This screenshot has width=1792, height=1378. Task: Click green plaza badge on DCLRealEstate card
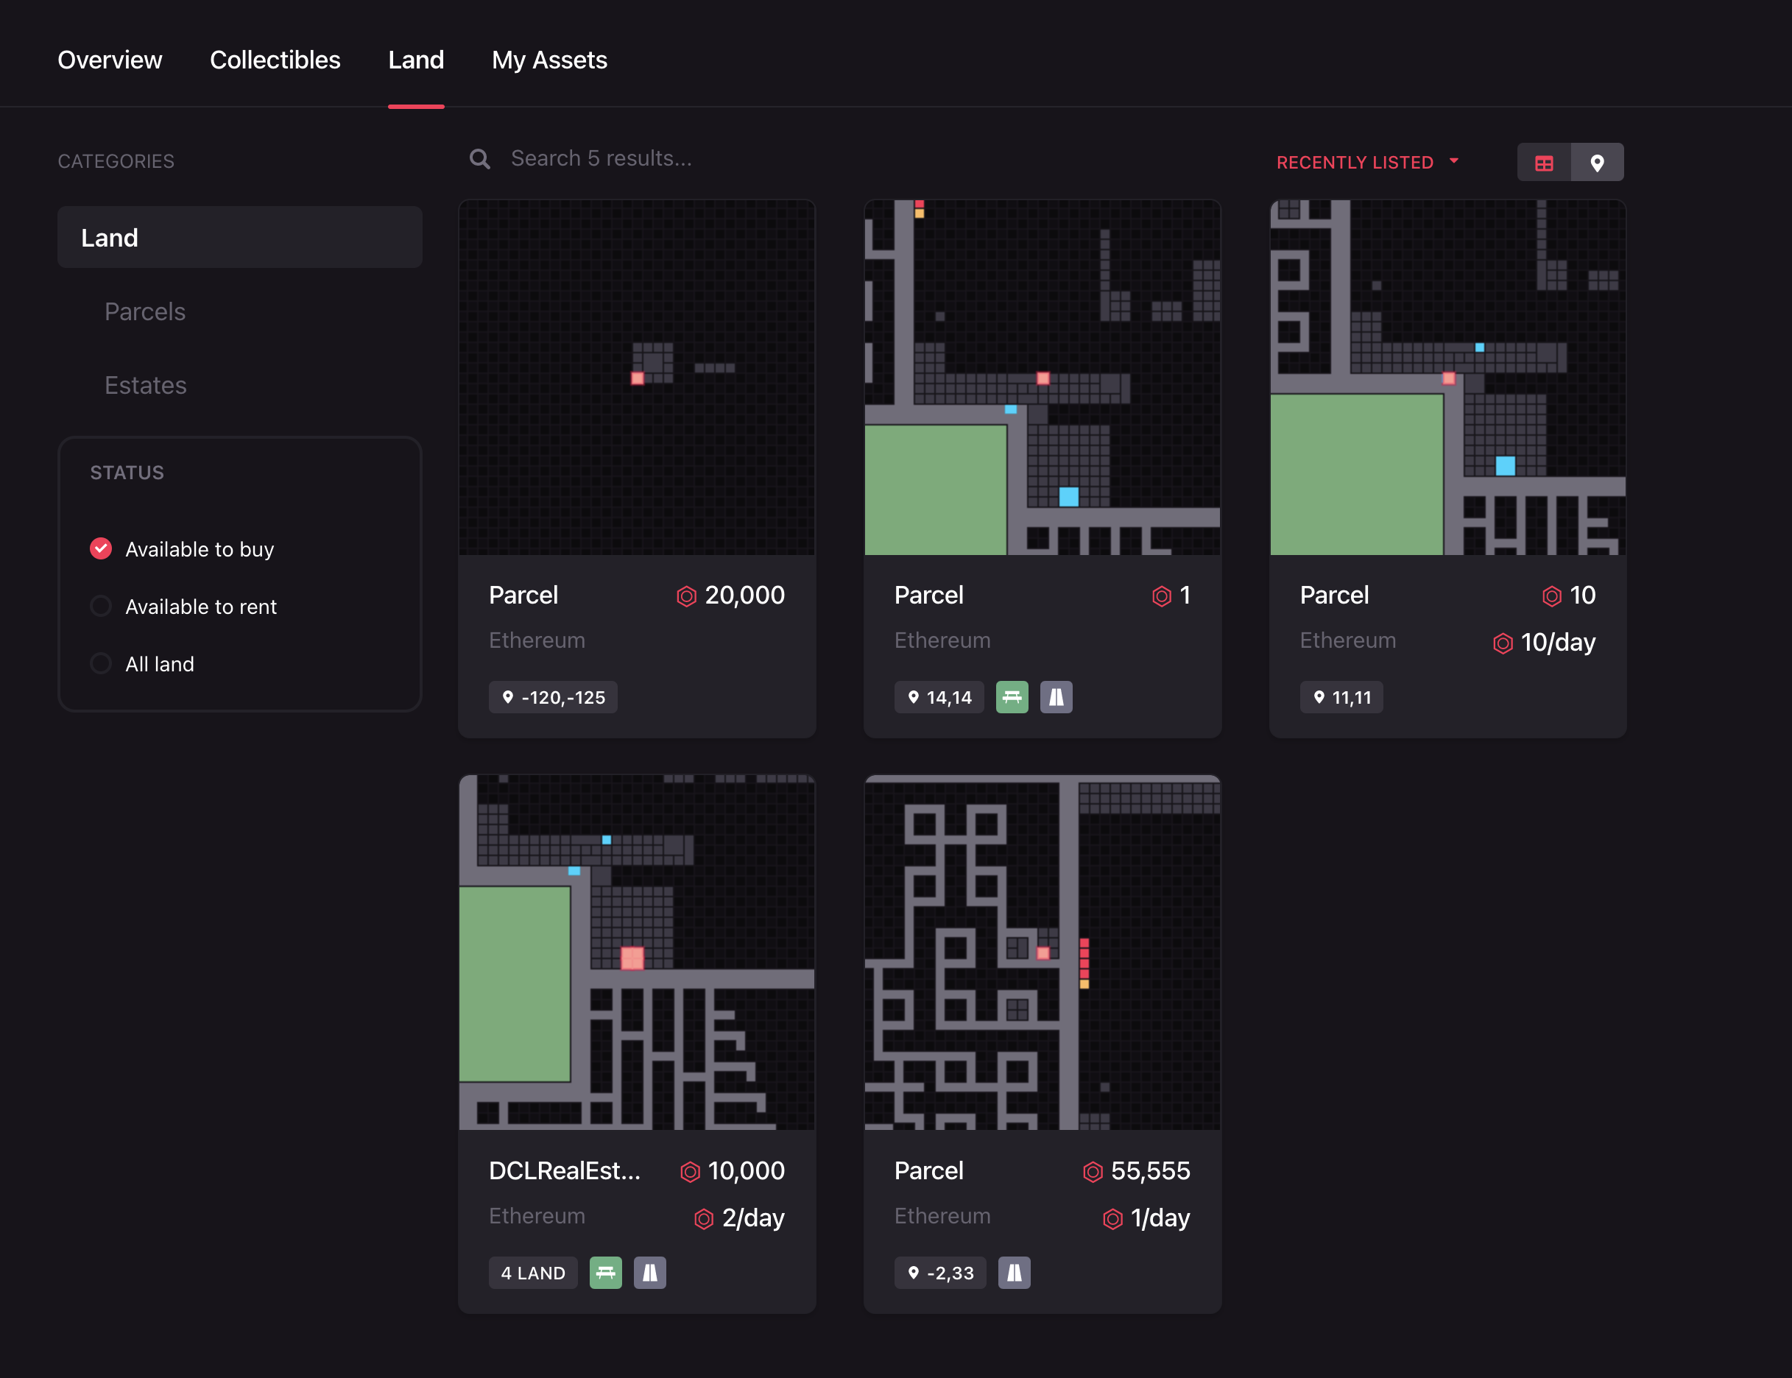click(x=605, y=1273)
